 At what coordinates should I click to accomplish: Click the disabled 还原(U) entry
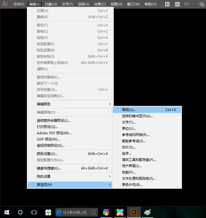point(70,11)
